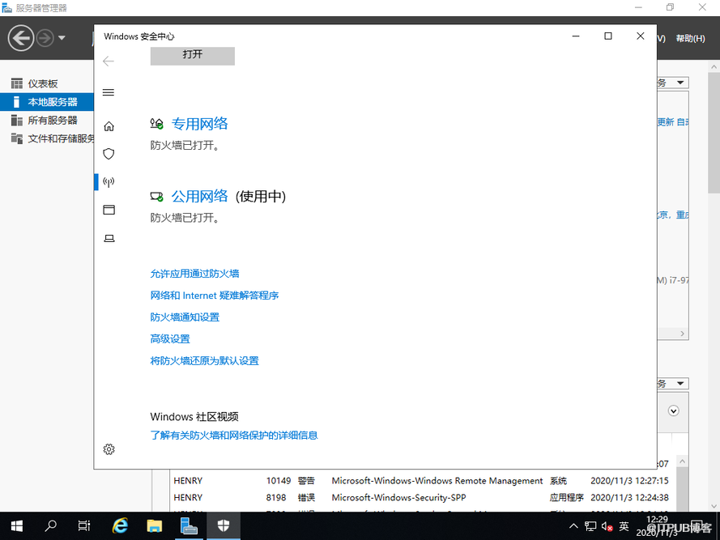Click the Windows Start button
This screenshot has width=720, height=540.
coord(16,526)
